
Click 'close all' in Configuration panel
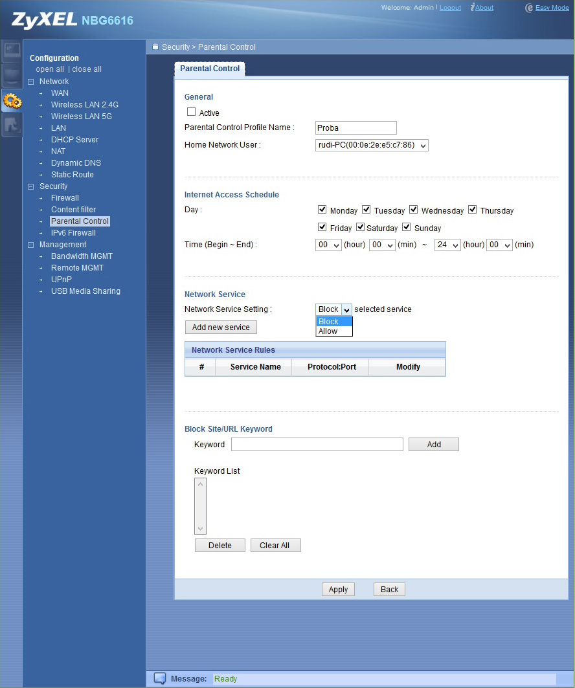87,69
